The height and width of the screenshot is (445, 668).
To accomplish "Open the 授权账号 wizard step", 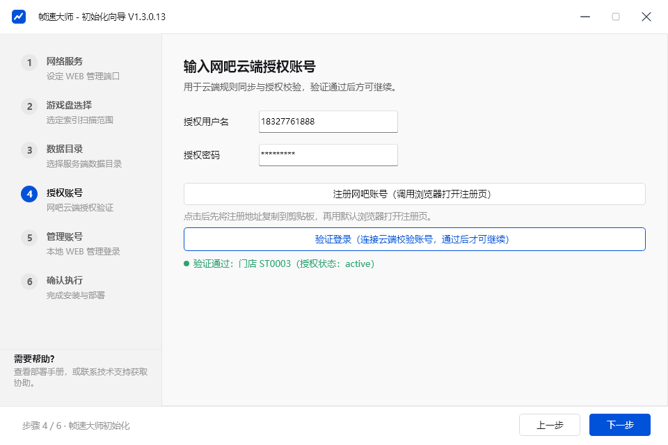I will (x=64, y=193).
